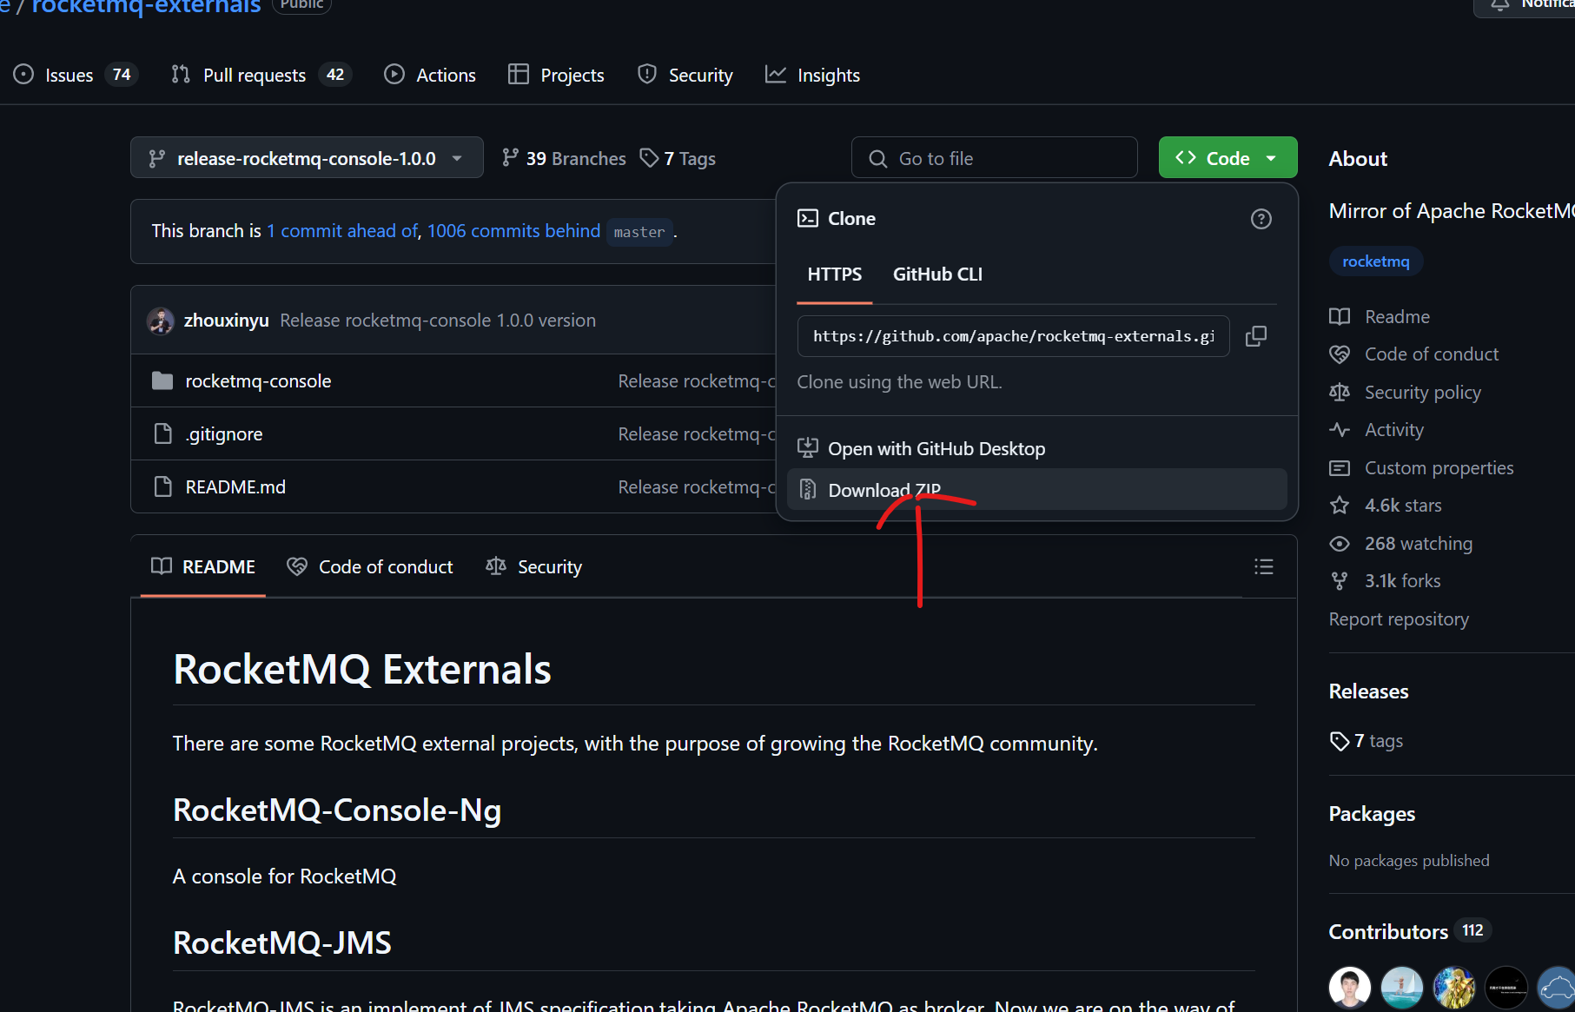Viewport: 1575px width, 1012px height.
Task: Focus the Go to file search field
Action: tap(995, 157)
